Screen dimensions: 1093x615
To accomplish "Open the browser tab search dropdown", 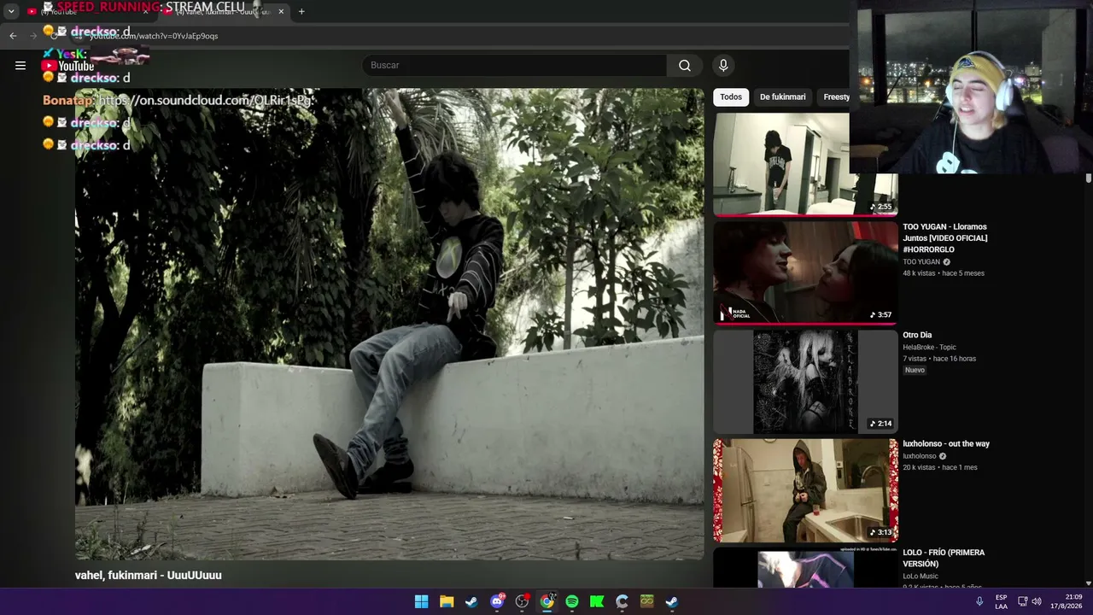I will click(x=11, y=12).
